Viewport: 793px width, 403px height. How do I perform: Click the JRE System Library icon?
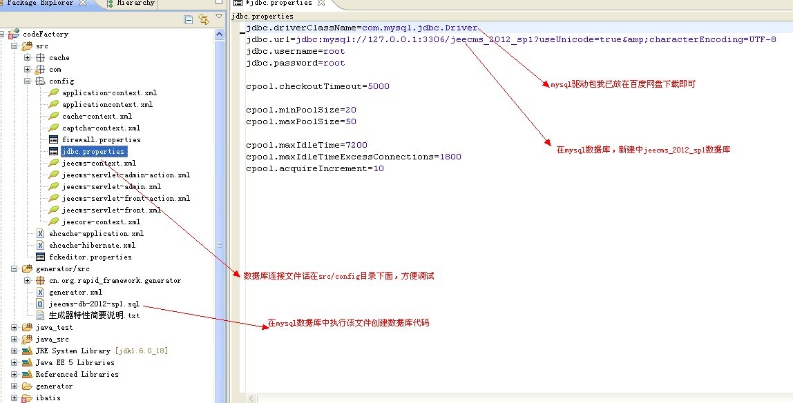pos(27,351)
